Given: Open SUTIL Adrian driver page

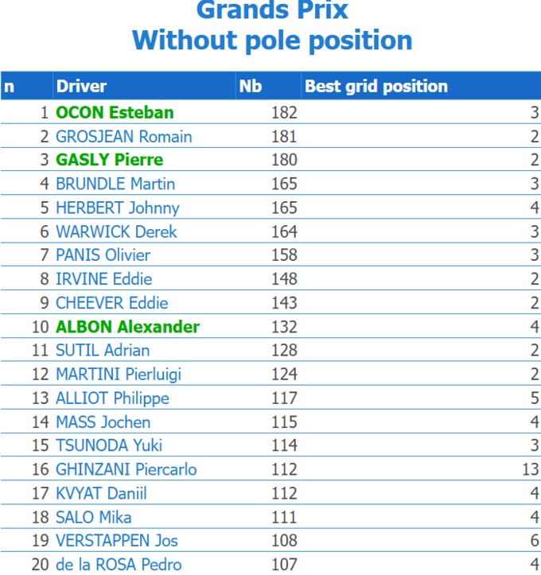Looking at the screenshot, I should coord(103,350).
